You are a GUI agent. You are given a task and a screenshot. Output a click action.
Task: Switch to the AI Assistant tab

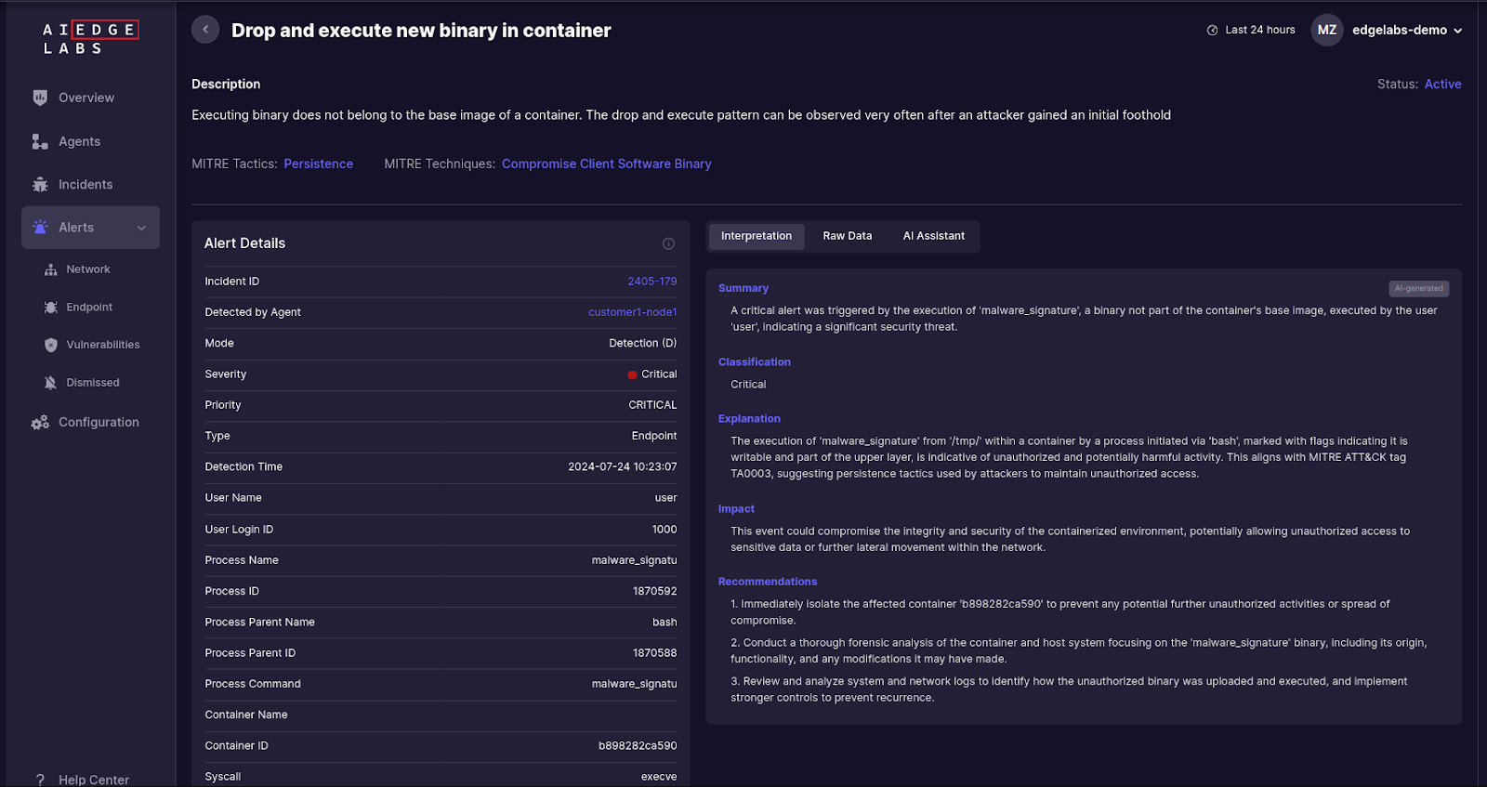click(x=933, y=236)
